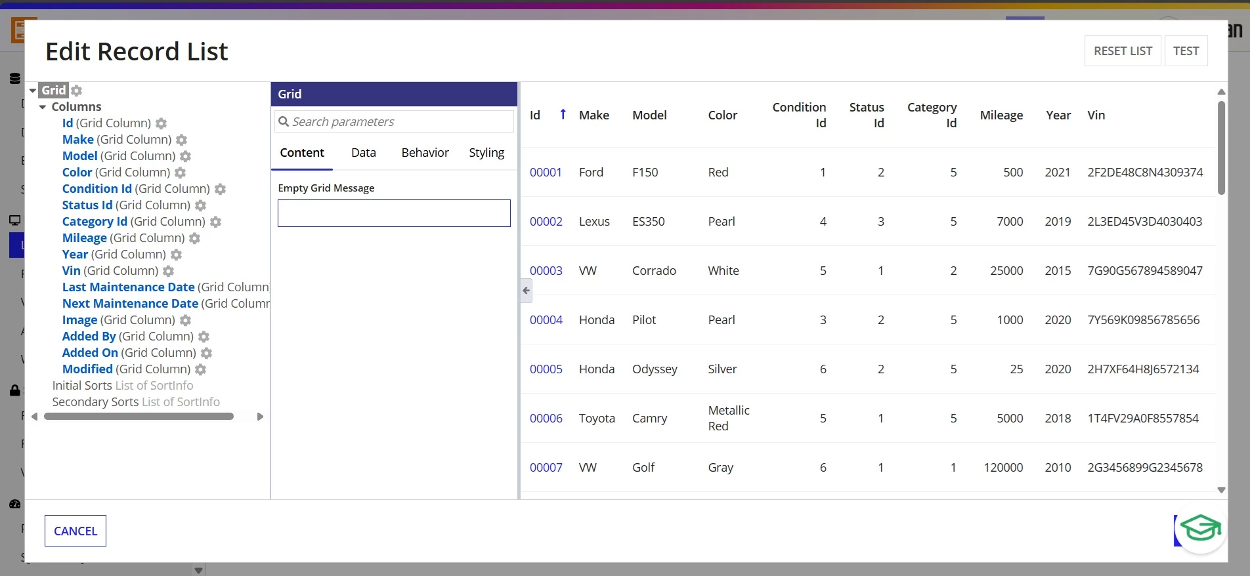1250x576 pixels.
Task: Open gear for Category Id grid column
Action: [x=216, y=222]
